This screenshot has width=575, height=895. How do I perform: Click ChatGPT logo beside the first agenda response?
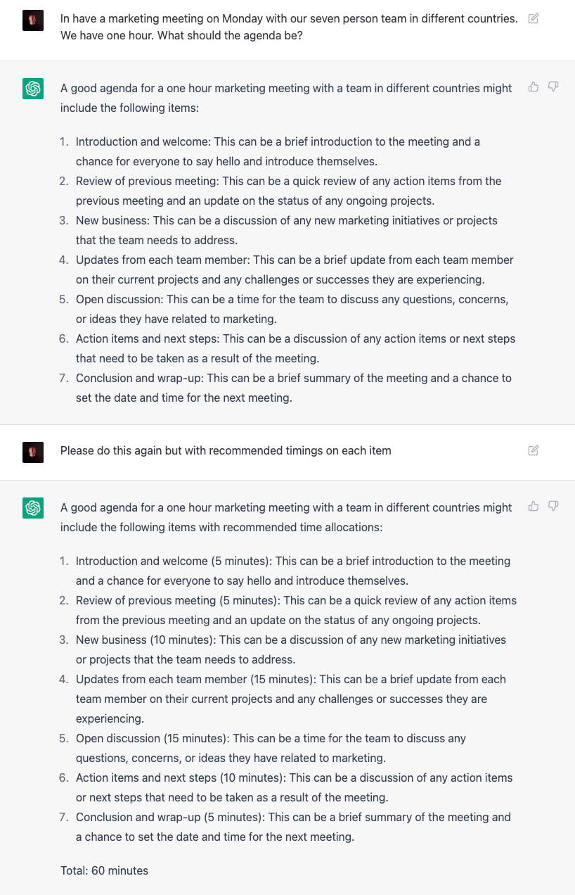[x=33, y=89]
